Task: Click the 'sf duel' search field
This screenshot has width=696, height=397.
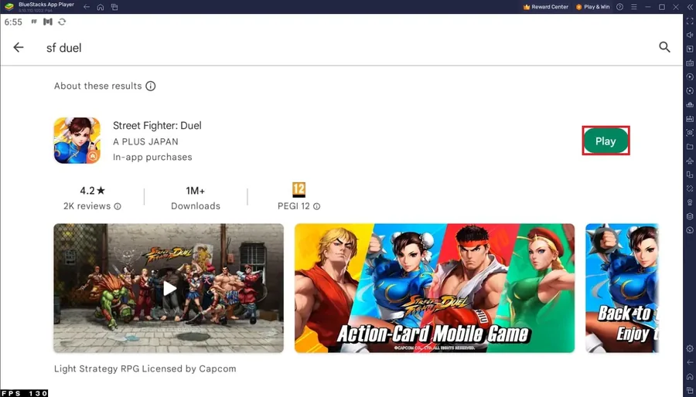Action: (64, 48)
